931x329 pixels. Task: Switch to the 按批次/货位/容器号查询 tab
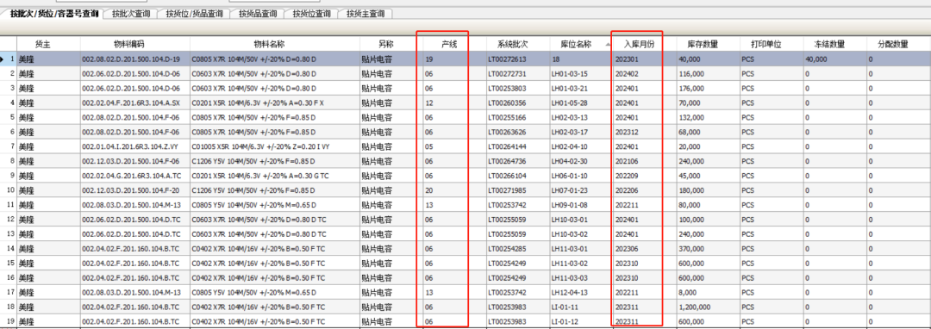click(54, 13)
